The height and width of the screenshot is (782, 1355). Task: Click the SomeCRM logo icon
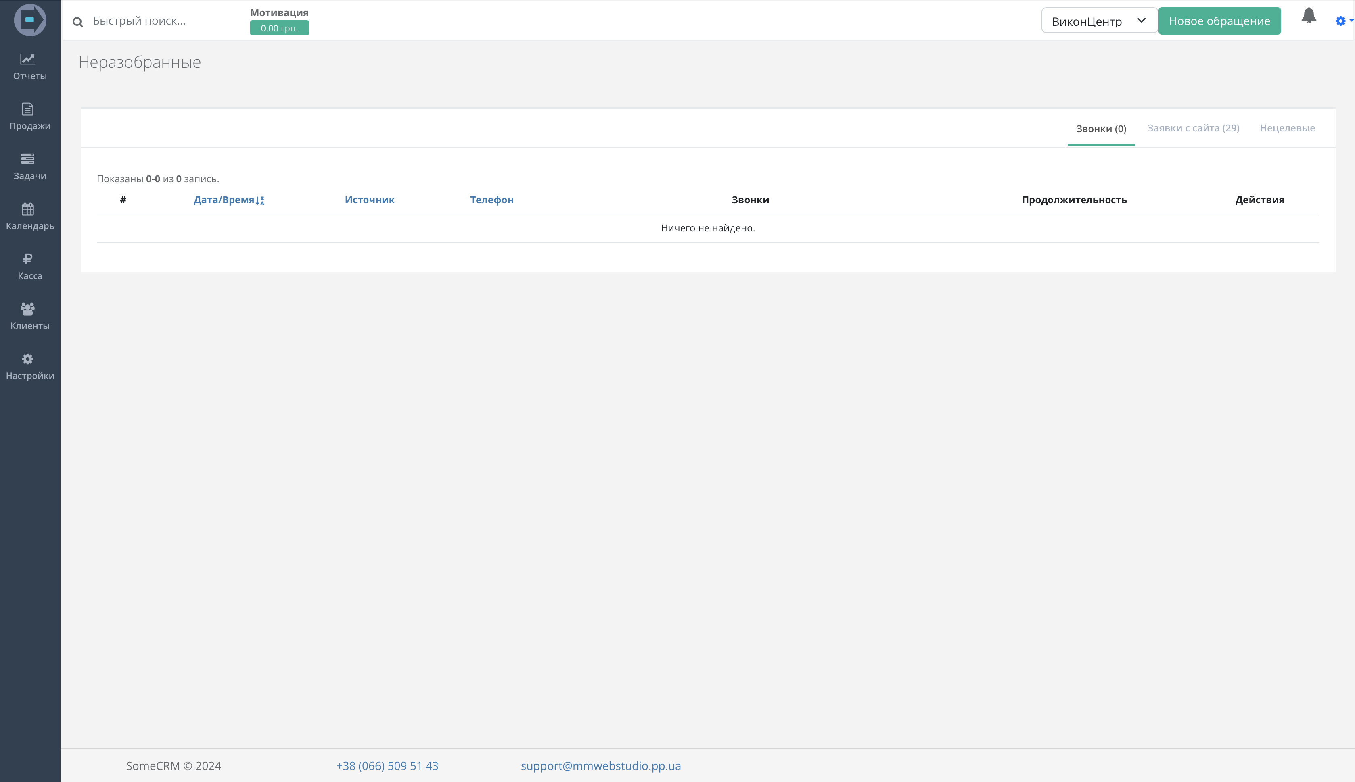click(30, 20)
